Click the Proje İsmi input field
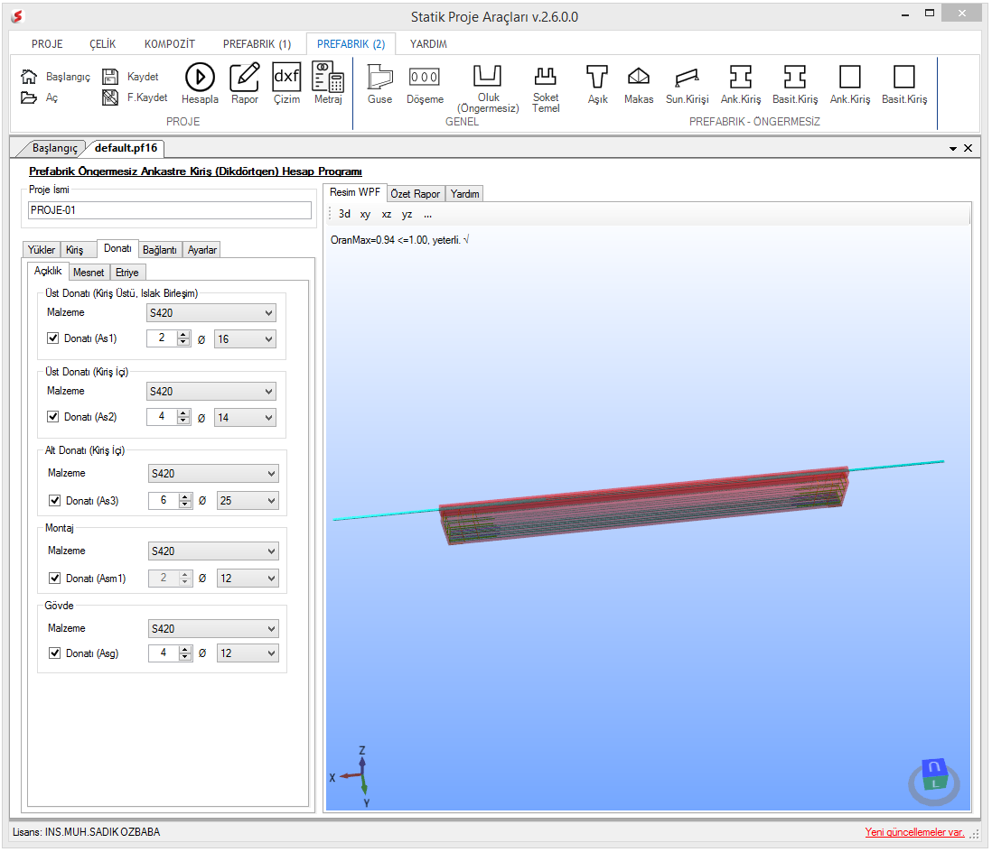 click(x=170, y=209)
